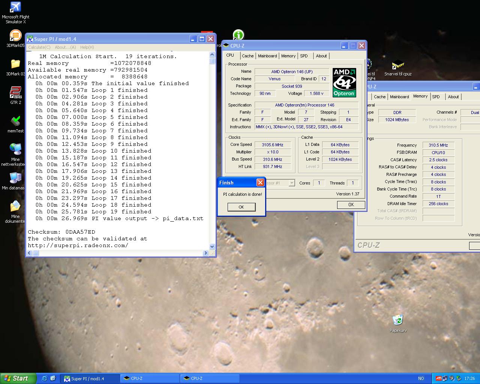The width and height of the screenshot is (480, 384).
Task: Click the Core Speed value 3105.6 MHz
Action: [x=273, y=145]
